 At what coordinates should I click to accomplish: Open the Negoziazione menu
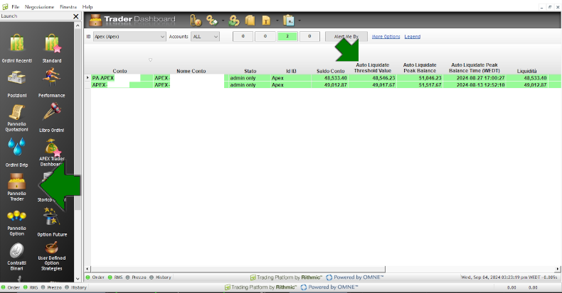point(39,6)
